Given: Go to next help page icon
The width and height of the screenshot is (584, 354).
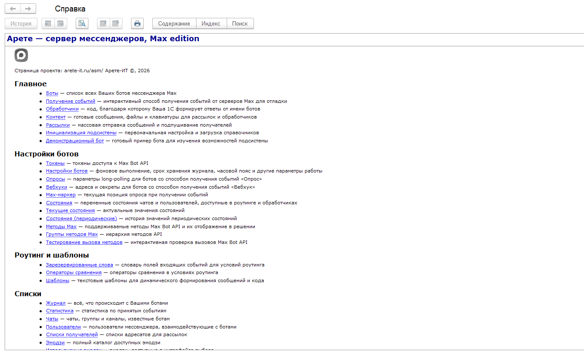Looking at the screenshot, I should 61,23.
